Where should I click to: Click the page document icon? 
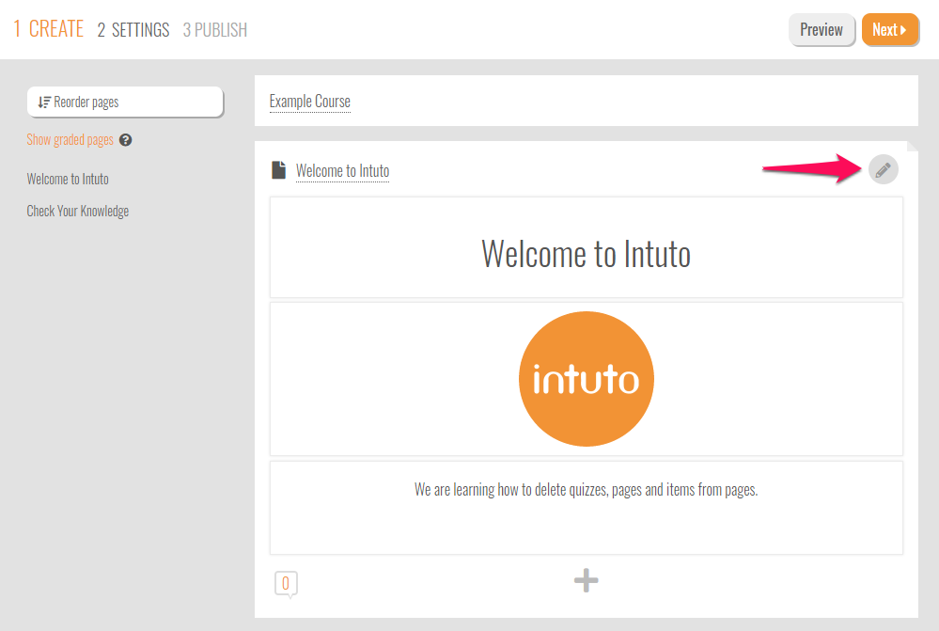pos(278,170)
